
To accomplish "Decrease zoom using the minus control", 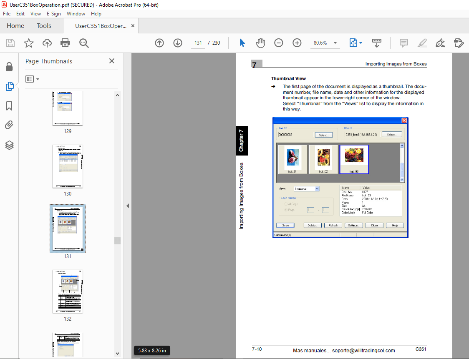I will point(279,43).
